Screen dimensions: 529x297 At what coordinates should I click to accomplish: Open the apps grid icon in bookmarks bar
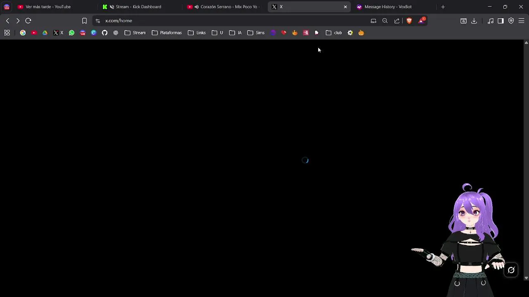pos(7,33)
